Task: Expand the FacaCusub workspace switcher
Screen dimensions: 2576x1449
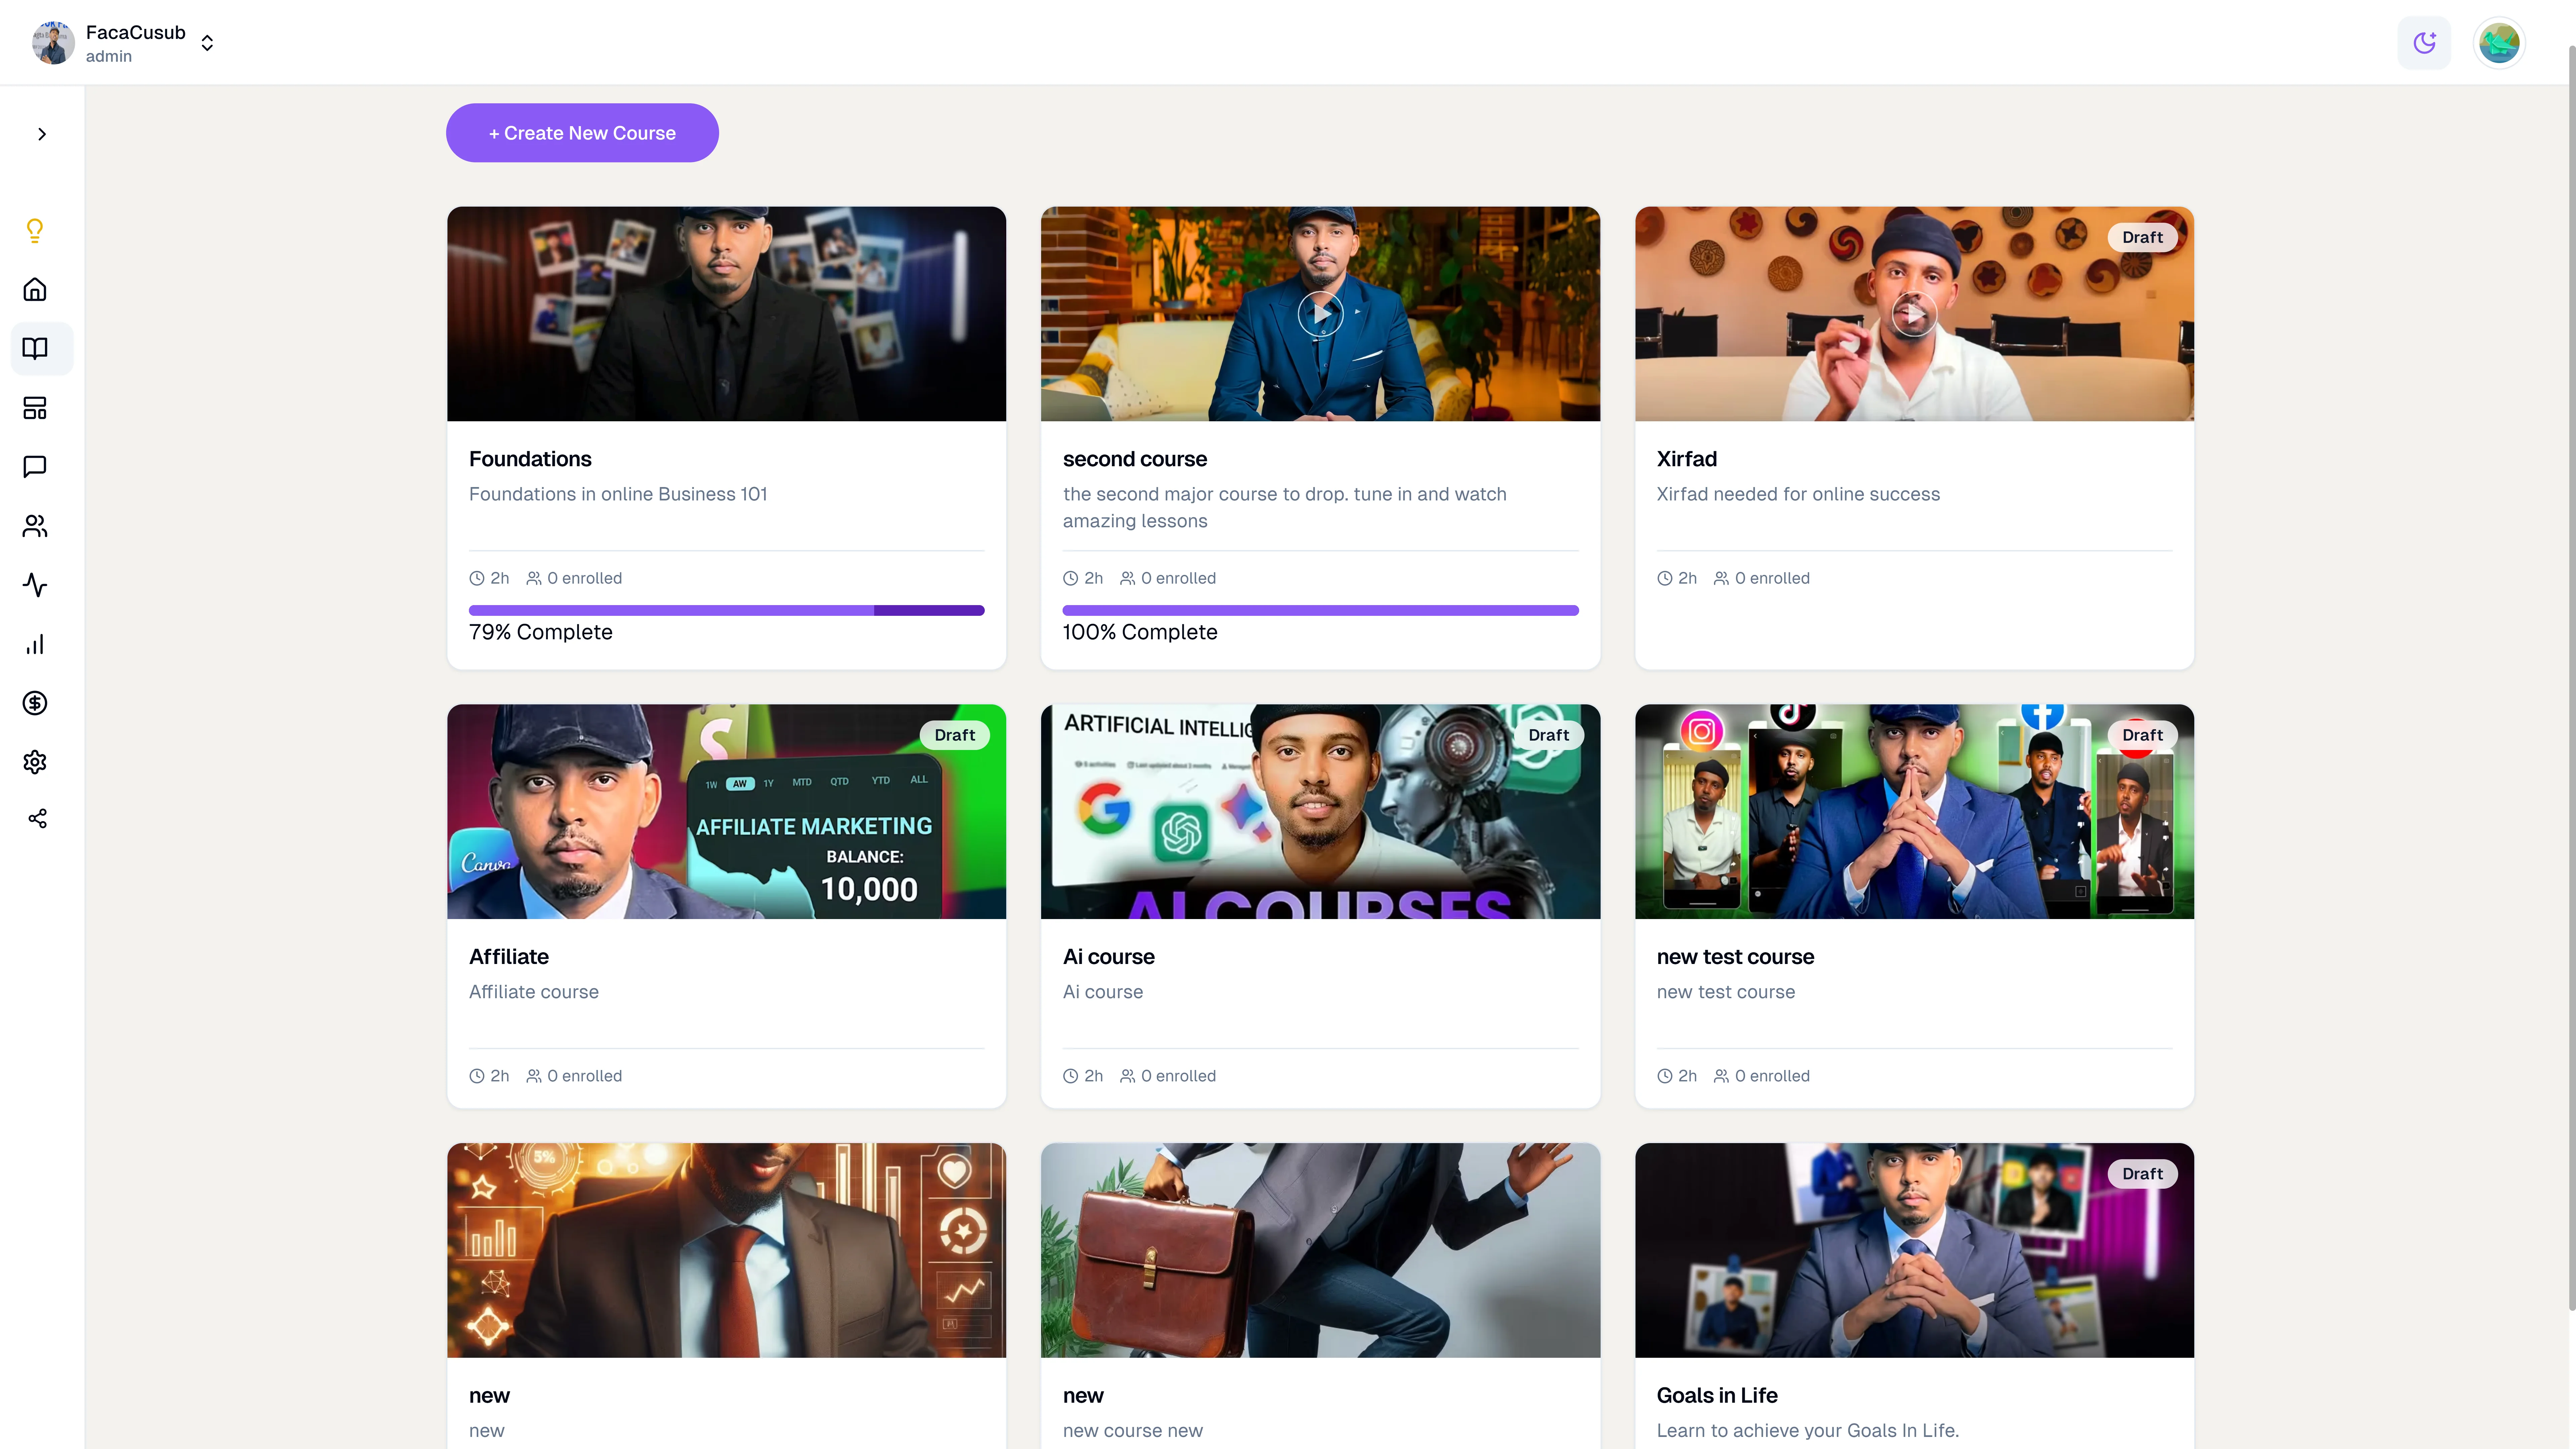Action: pos(207,43)
